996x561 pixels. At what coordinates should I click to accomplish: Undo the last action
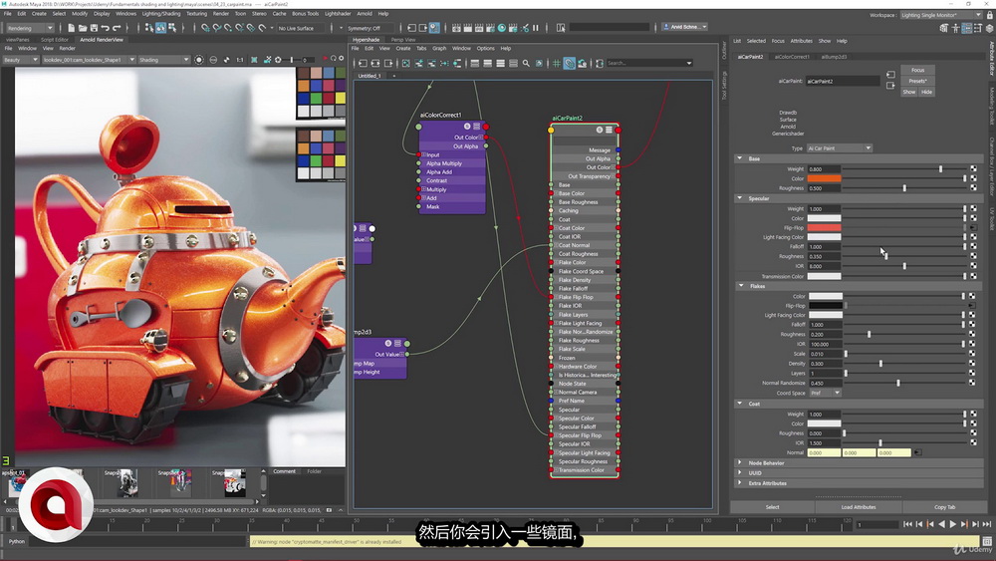click(x=106, y=28)
